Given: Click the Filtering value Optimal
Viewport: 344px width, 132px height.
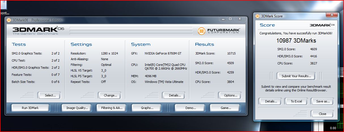Looking at the screenshot, I should click(x=106, y=65).
